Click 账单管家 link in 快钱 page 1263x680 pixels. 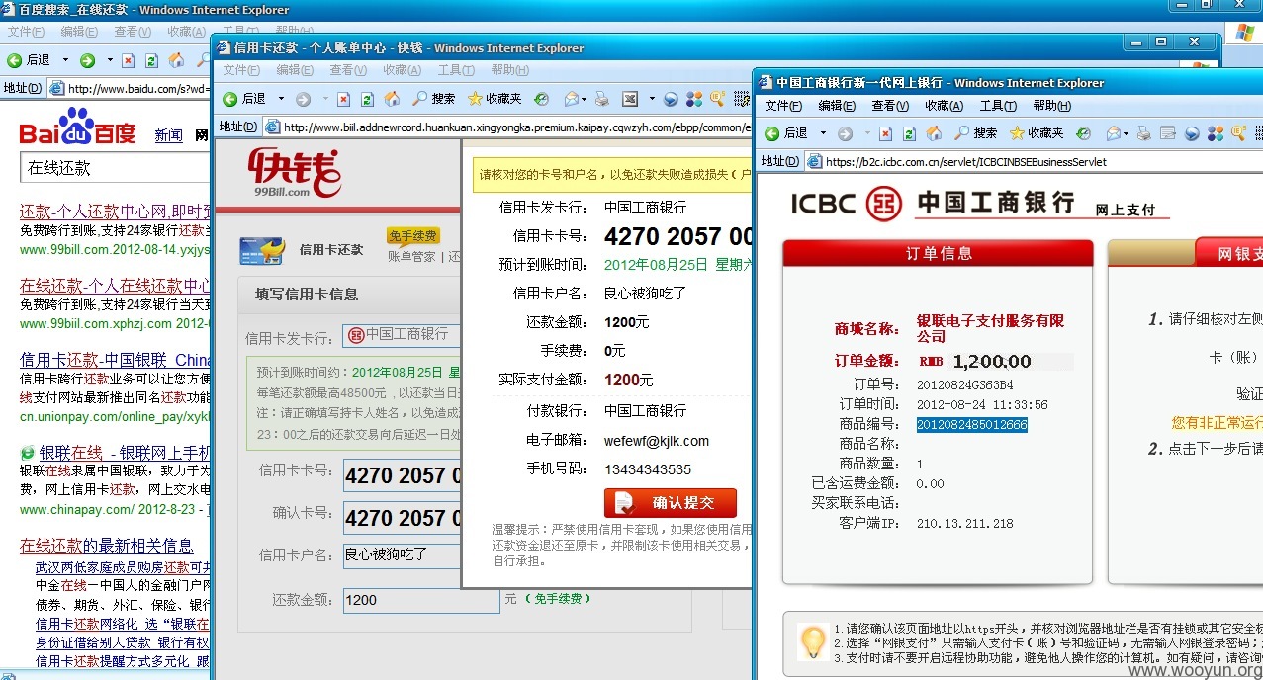pyautogui.click(x=411, y=257)
